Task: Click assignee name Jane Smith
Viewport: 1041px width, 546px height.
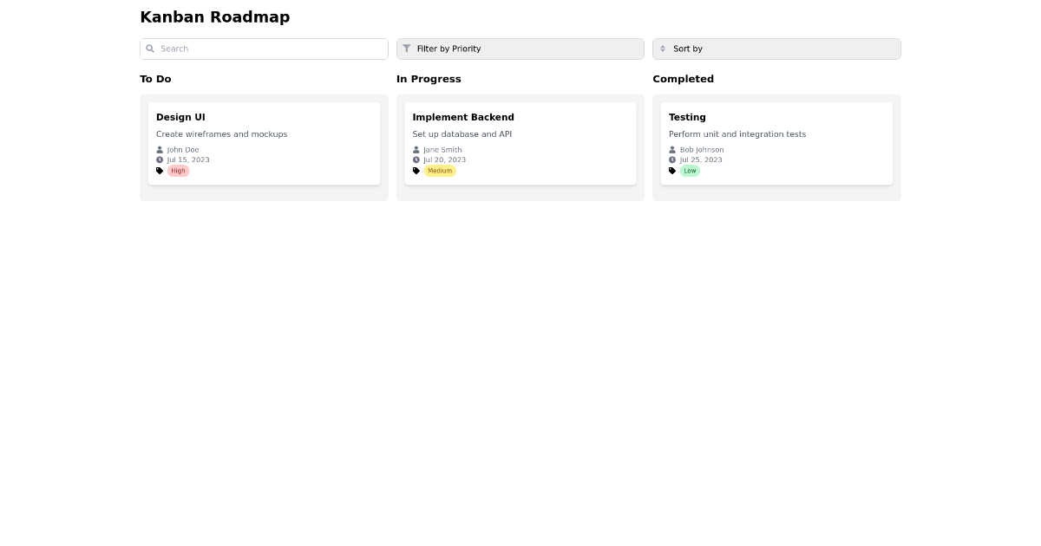Action: coord(442,150)
